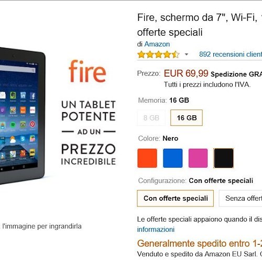Click the Fire schermo da 7" product title
262x262 pixels.
[x=200, y=25]
